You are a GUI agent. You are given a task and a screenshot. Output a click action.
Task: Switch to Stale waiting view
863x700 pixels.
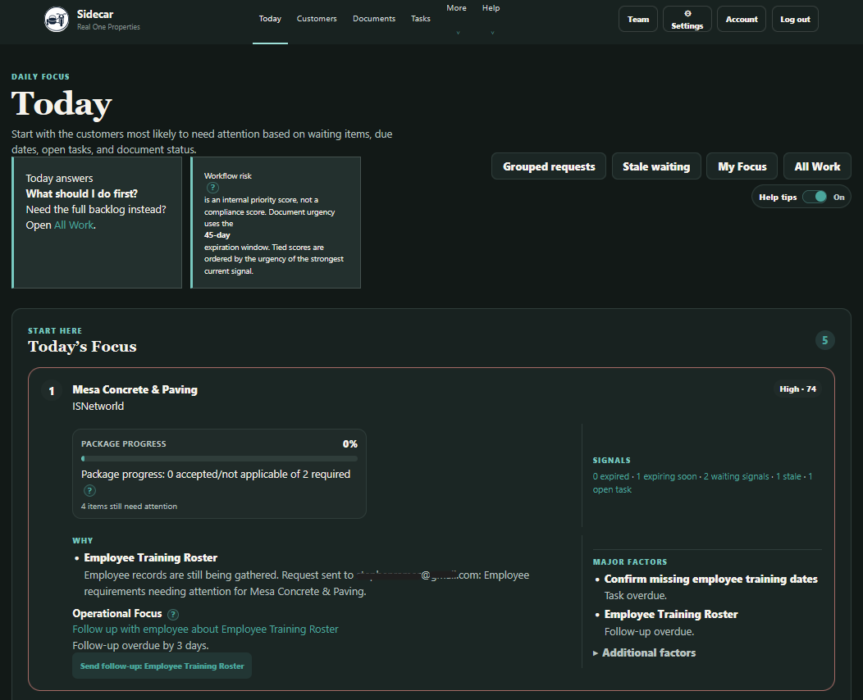pyautogui.click(x=656, y=166)
